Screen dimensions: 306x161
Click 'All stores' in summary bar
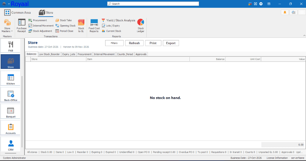[32, 152]
